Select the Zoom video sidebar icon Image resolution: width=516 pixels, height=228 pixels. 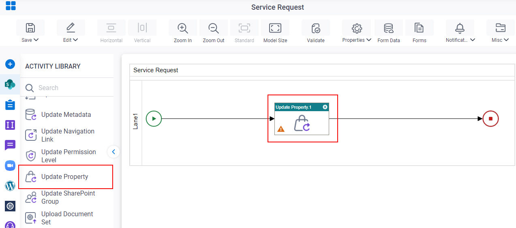pyautogui.click(x=10, y=166)
